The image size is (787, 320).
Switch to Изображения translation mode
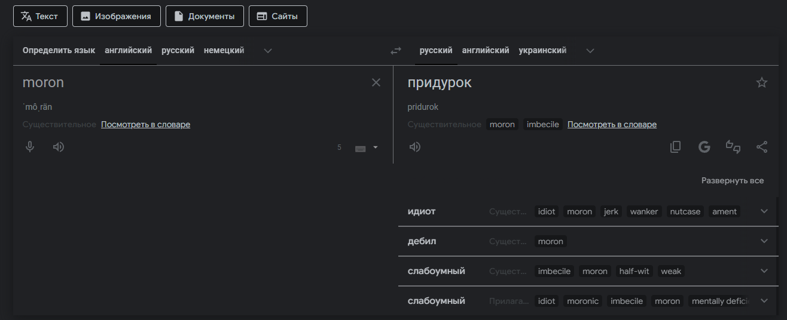click(x=117, y=16)
